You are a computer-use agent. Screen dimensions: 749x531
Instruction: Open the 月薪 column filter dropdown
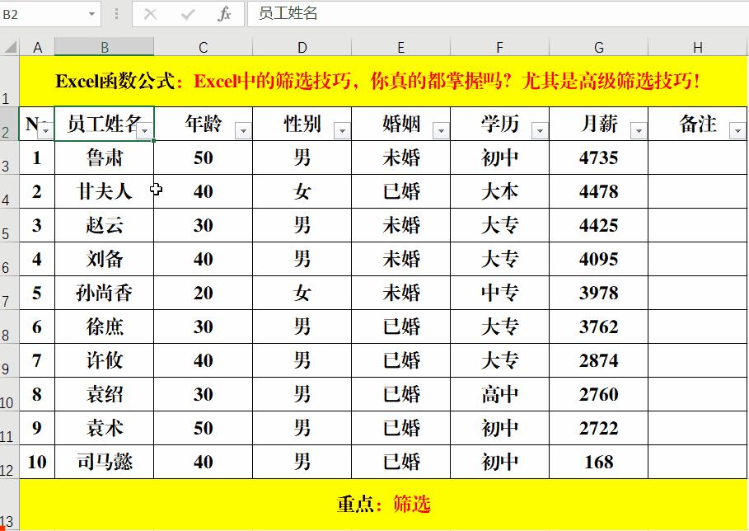639,130
